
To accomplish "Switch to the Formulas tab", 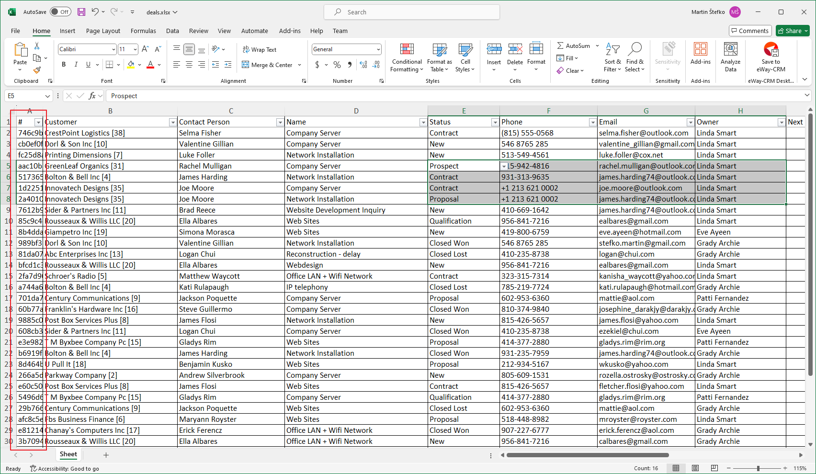I will 143,31.
